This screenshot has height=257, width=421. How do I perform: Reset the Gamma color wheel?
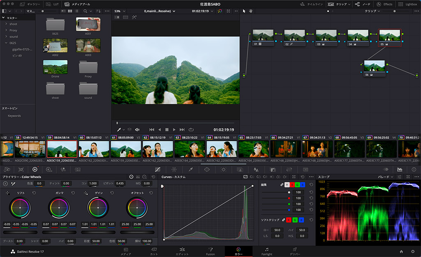[x=73, y=193]
